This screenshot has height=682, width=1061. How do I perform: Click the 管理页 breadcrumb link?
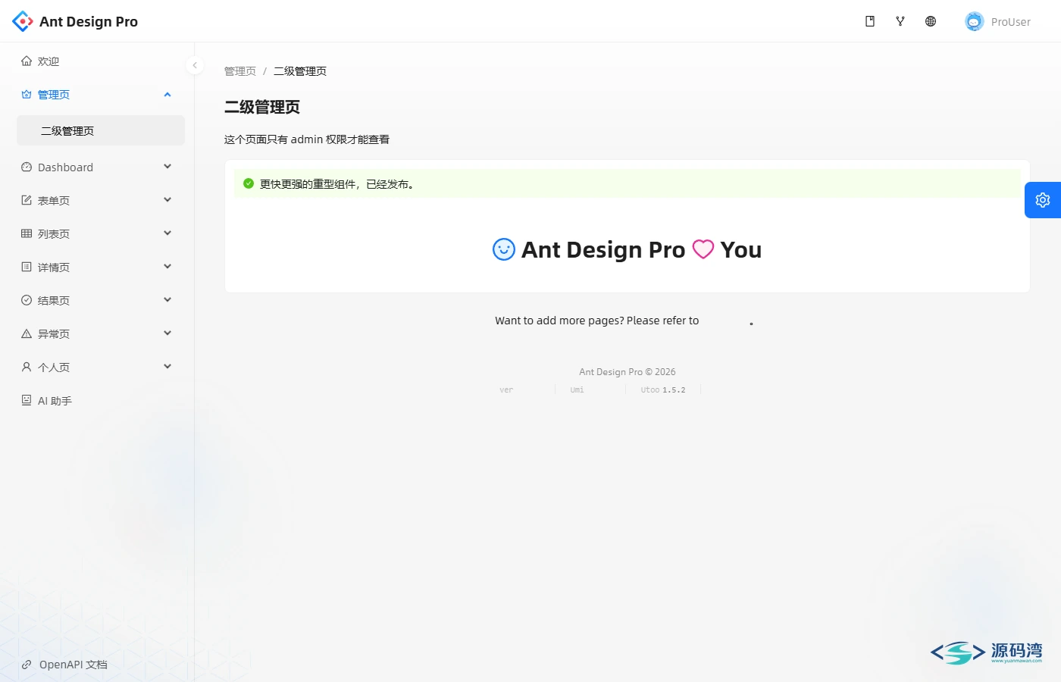(x=240, y=71)
